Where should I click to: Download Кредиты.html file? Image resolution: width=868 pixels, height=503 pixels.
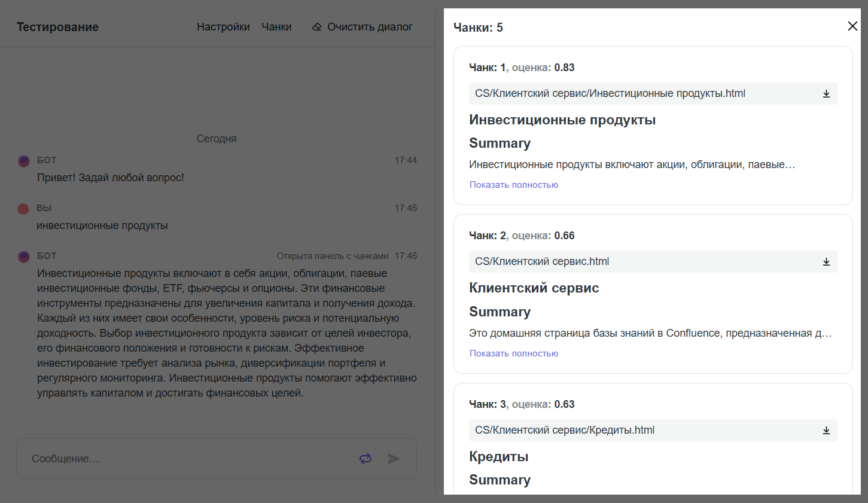826,431
